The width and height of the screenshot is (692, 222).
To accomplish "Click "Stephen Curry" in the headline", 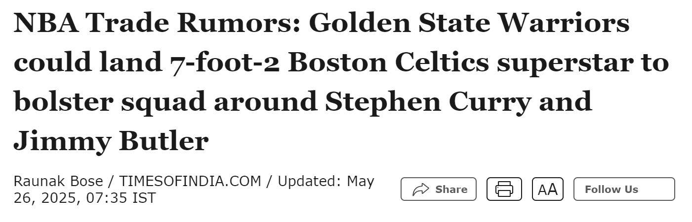I will (x=428, y=102).
